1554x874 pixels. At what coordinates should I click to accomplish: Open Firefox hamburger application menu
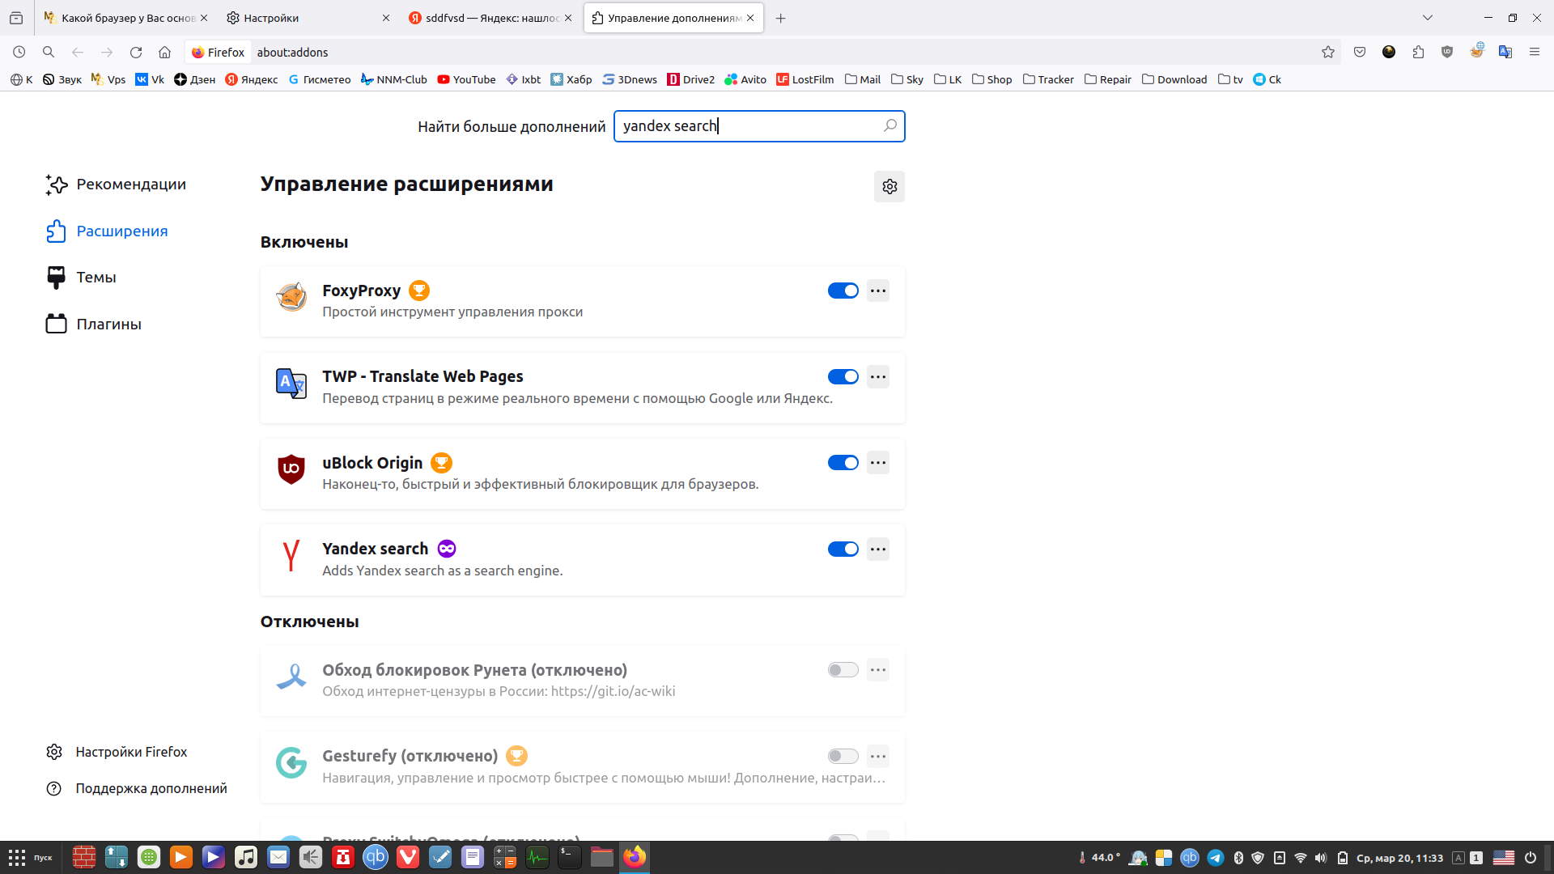[1535, 53]
